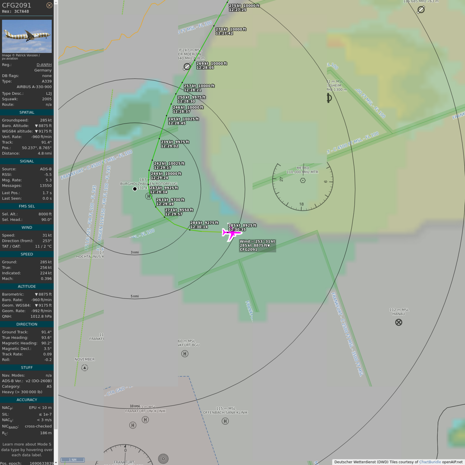Select the Hanau airfield crossed-circle icon
The height and width of the screenshot is (465, 465).
pos(398,322)
